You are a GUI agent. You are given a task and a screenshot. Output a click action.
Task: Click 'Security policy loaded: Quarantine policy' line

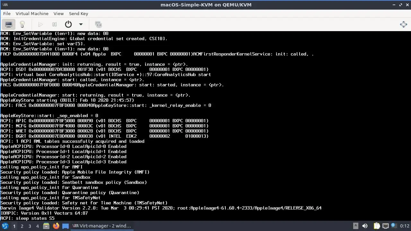tap(70, 193)
